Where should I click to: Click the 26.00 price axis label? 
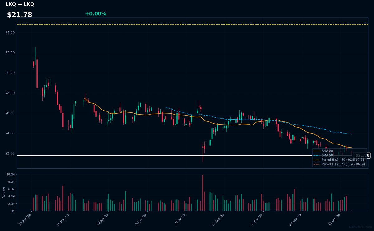point(10,113)
